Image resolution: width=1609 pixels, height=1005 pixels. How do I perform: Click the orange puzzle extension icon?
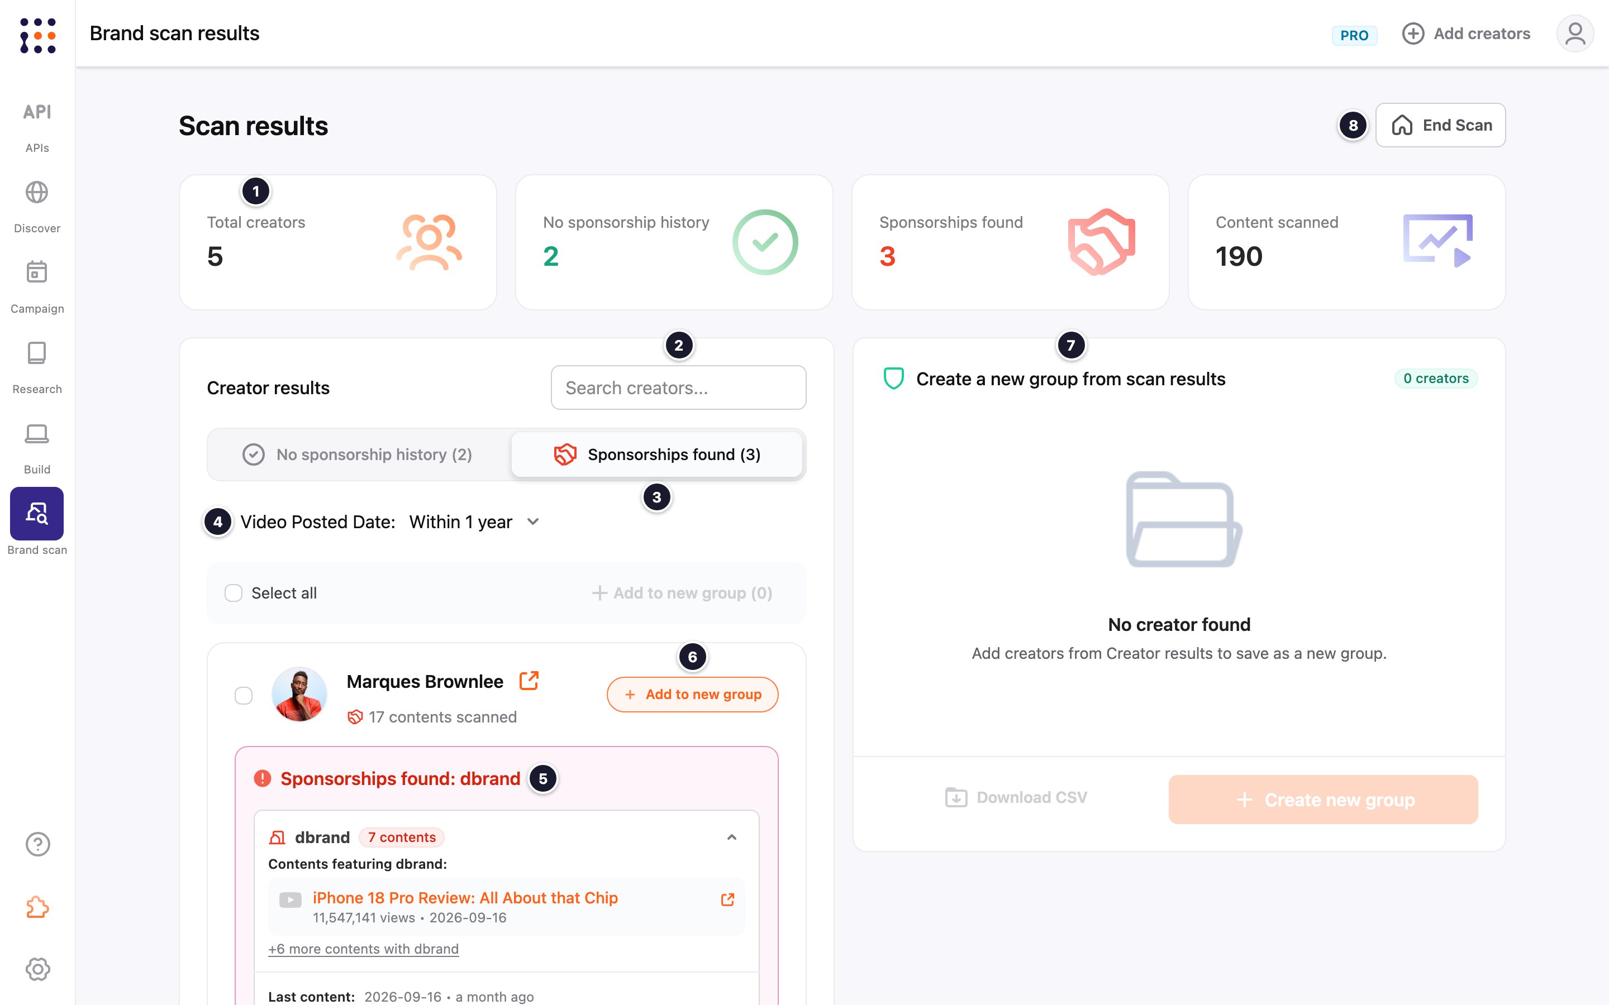pos(38,907)
